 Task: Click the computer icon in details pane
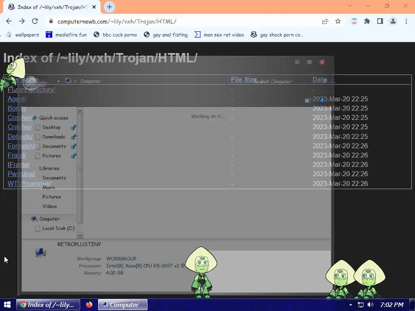pos(40,253)
